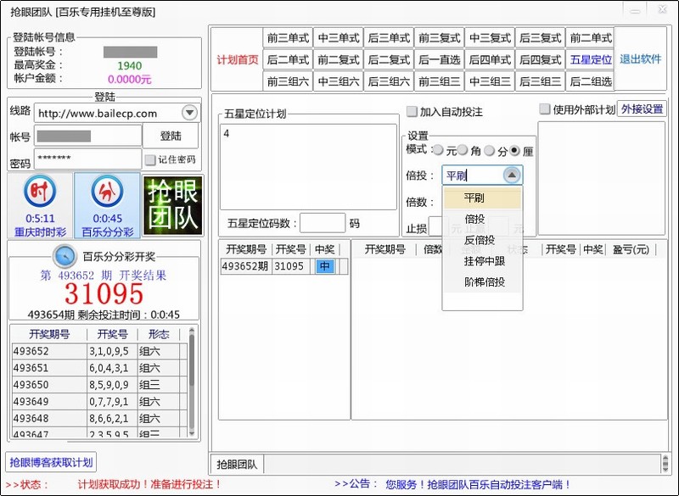Enable the 记住密码 checkbox

(x=150, y=159)
